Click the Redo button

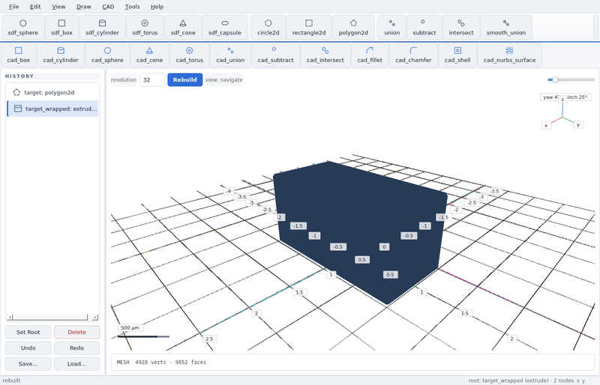(x=76, y=348)
